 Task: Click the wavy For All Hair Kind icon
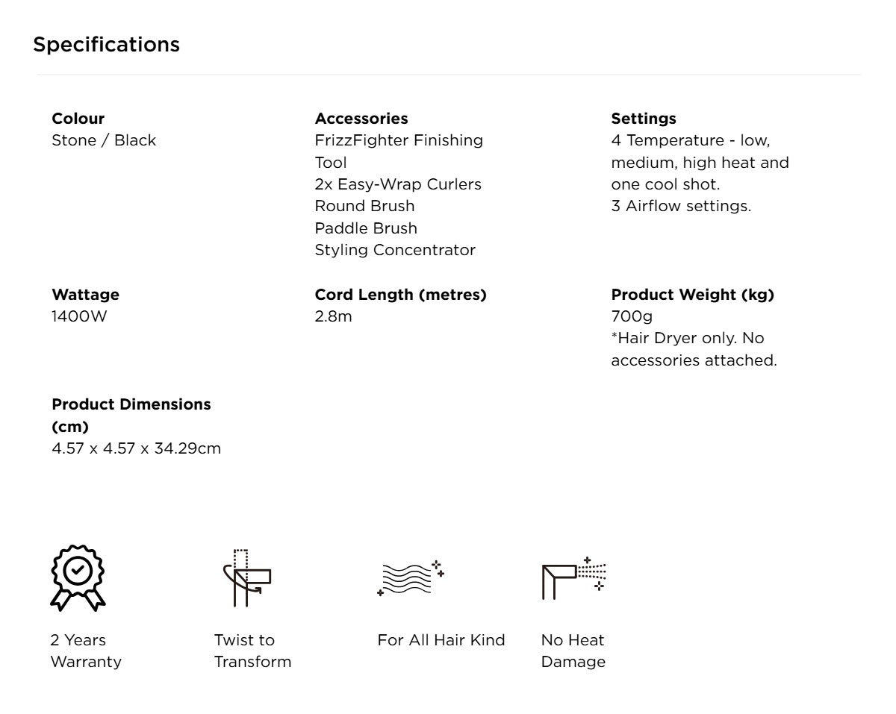(410, 577)
